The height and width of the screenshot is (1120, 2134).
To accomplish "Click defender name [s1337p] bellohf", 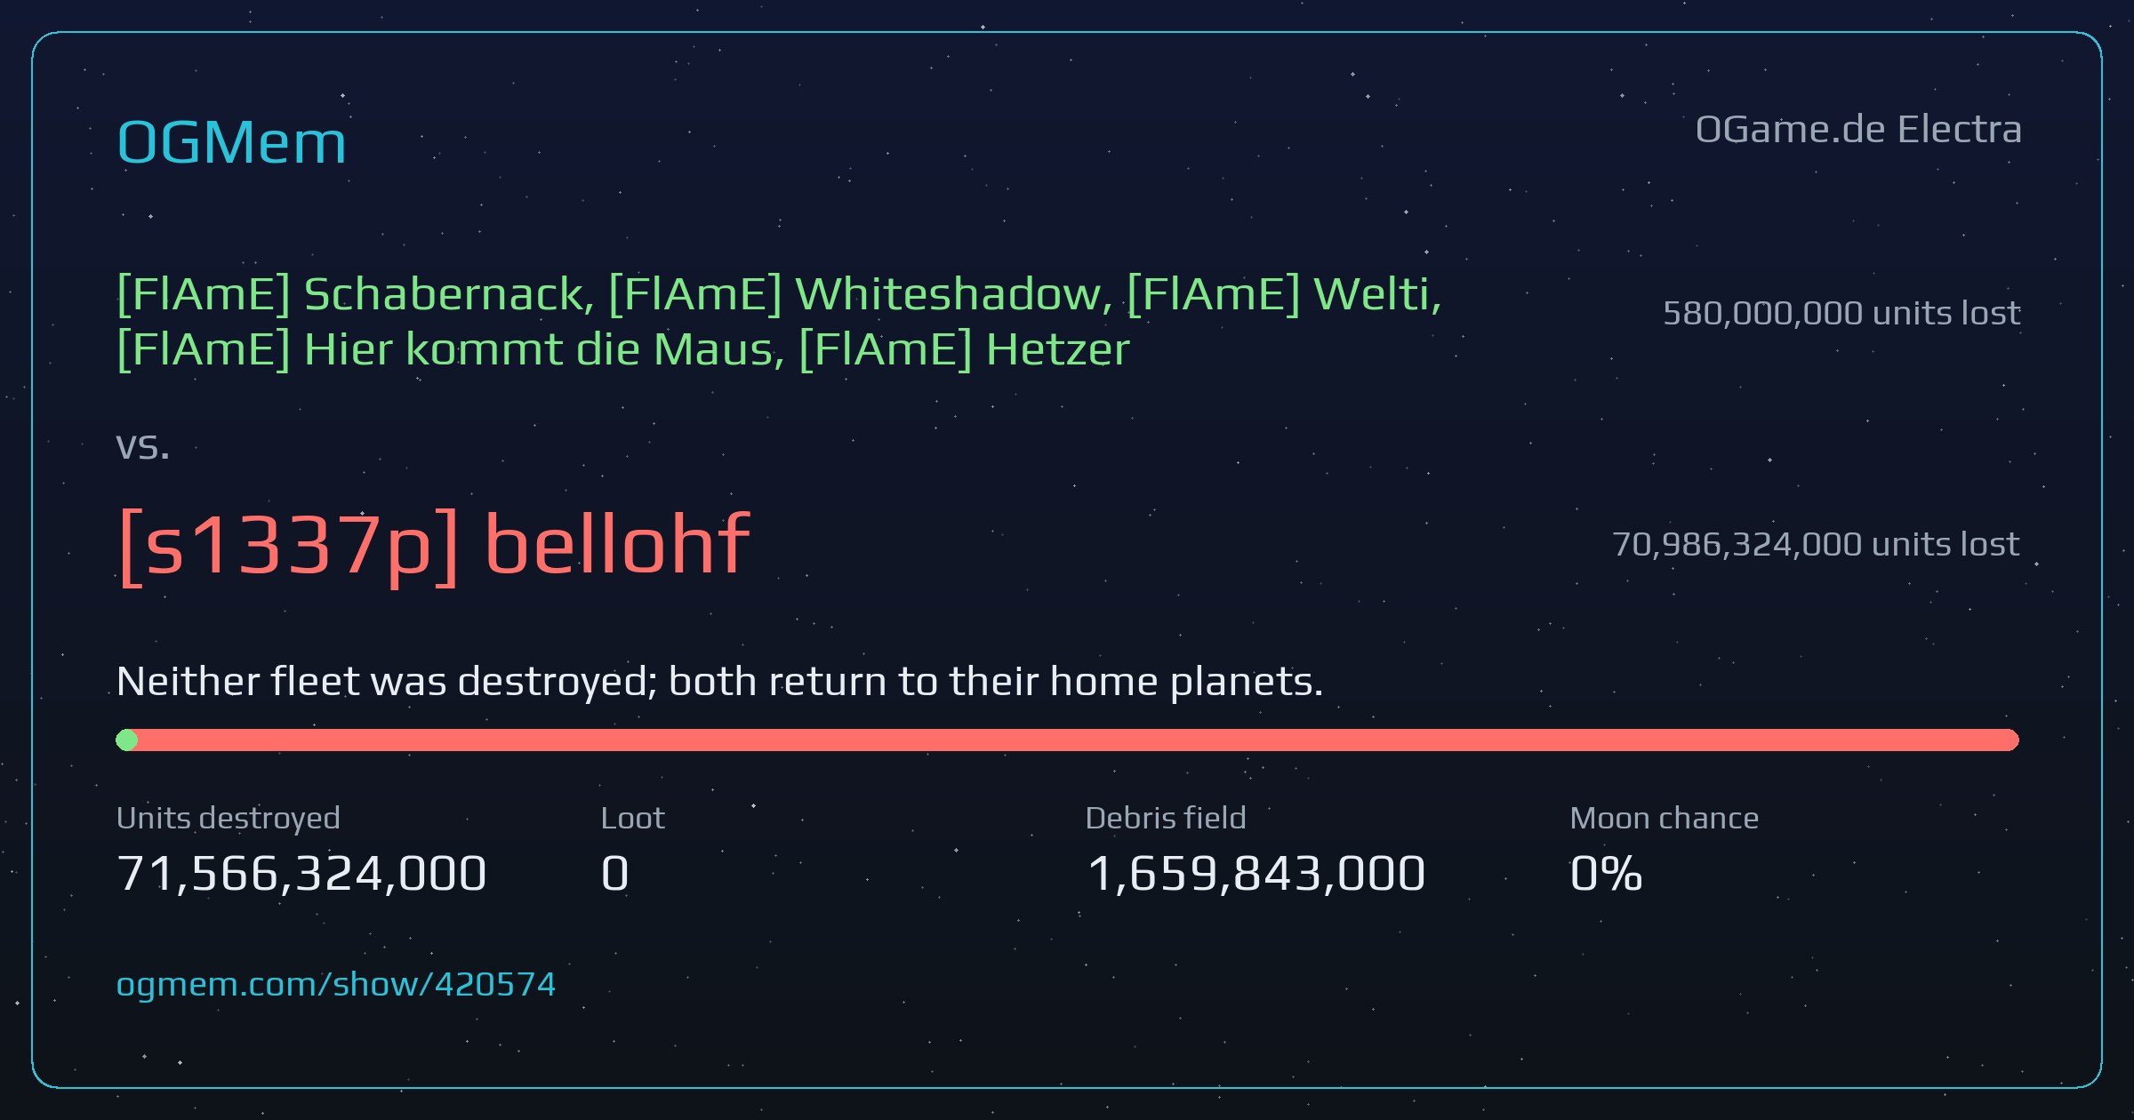I will pos(434,545).
